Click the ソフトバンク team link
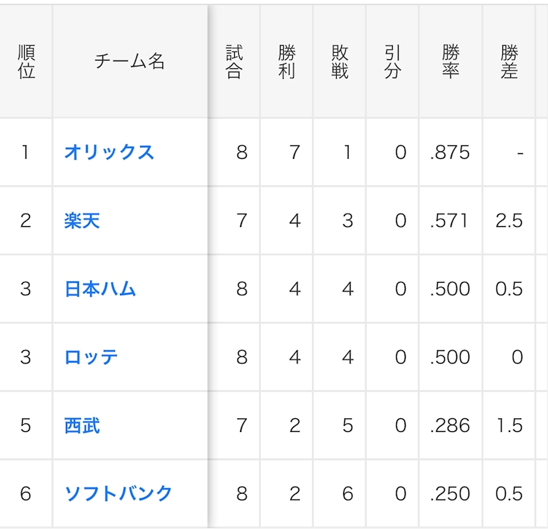Image resolution: width=548 pixels, height=529 pixels. 118,493
